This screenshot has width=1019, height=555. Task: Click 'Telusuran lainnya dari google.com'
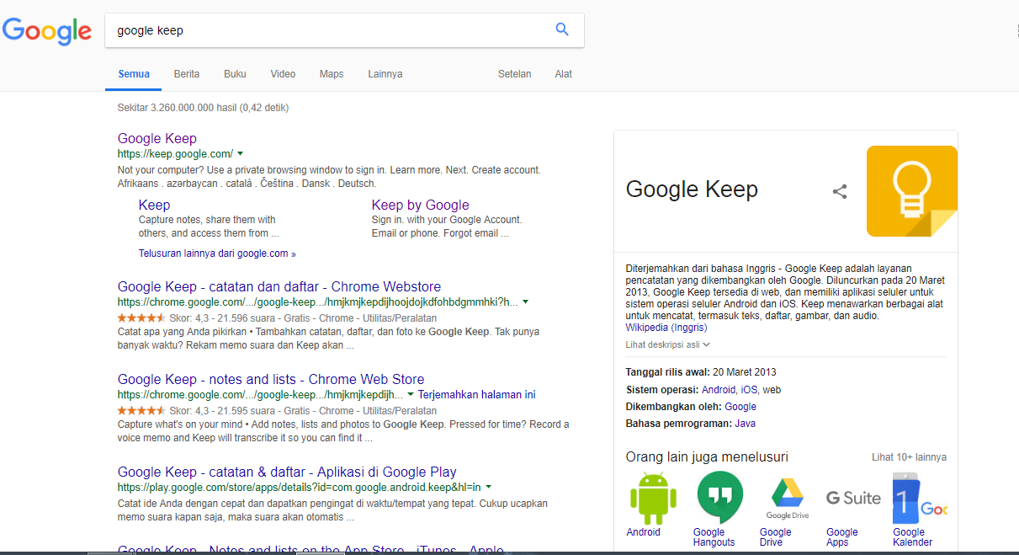[x=217, y=253]
